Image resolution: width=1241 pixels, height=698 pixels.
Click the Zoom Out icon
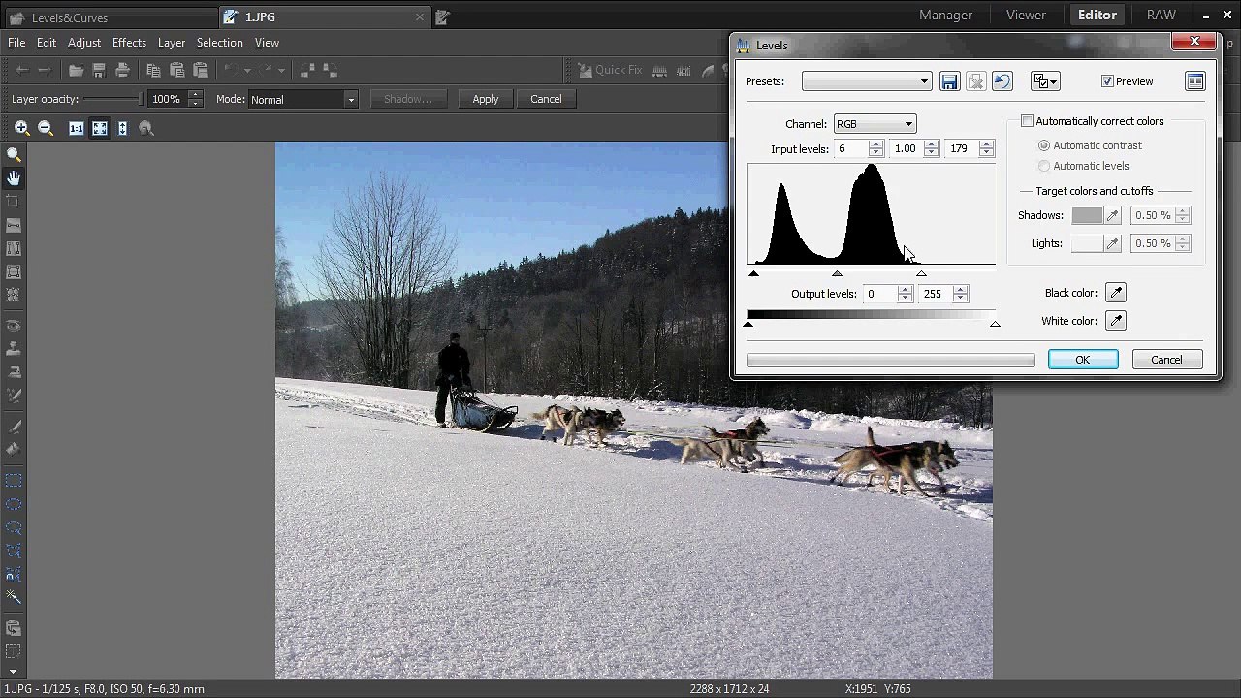45,128
